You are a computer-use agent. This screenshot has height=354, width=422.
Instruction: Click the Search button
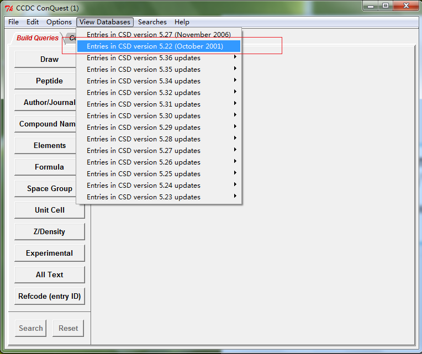coord(31,328)
